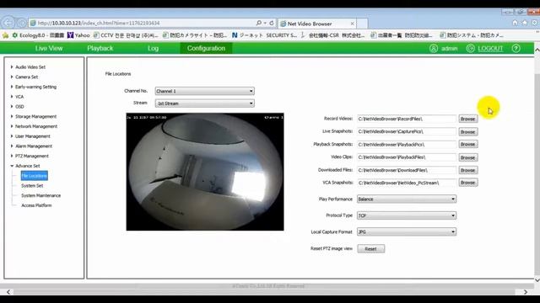Open System Maintenance in the tree
The height and width of the screenshot is (303, 540).
40,195
